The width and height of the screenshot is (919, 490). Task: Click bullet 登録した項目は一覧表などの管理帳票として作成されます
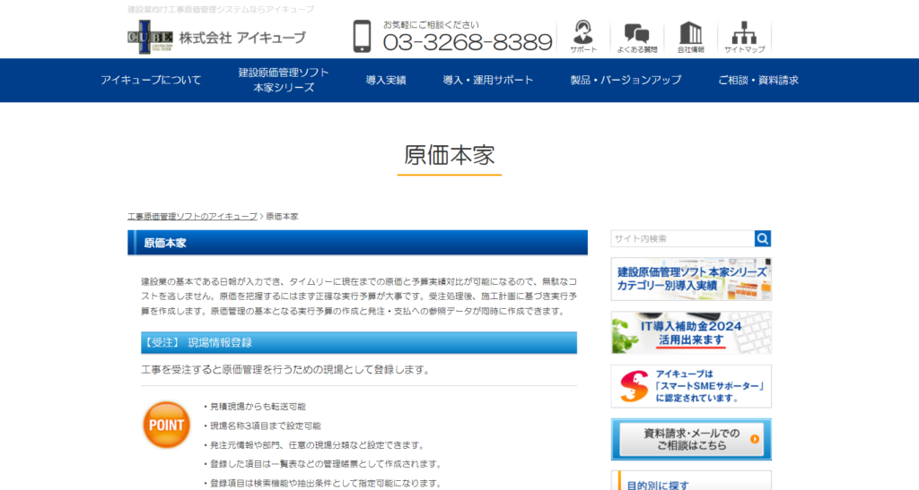point(325,464)
